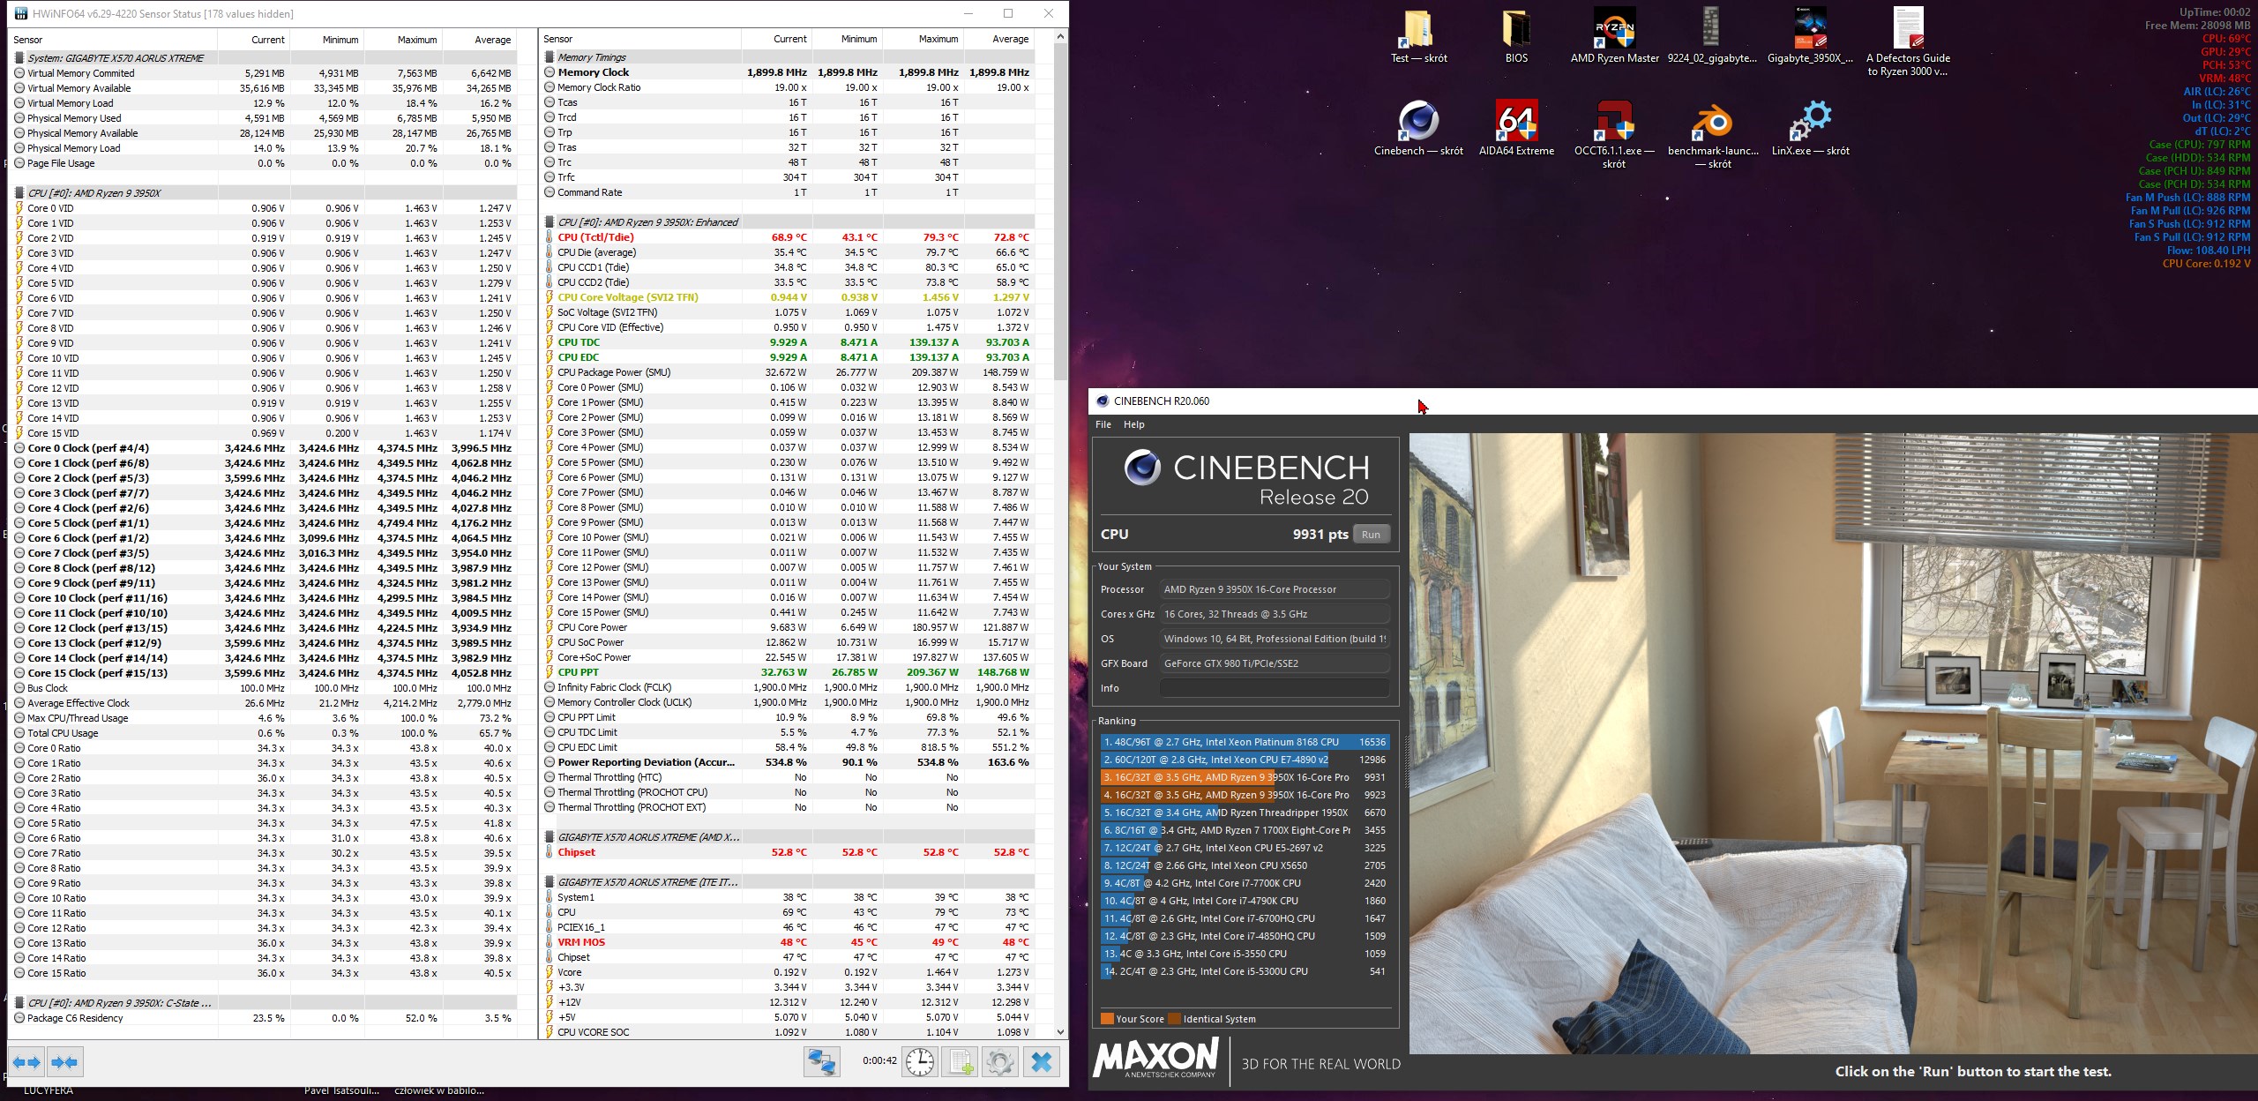Select ranking entry 'AMD Ryzen Threadripper 1950X'
The width and height of the screenshot is (2258, 1101).
1245,813
